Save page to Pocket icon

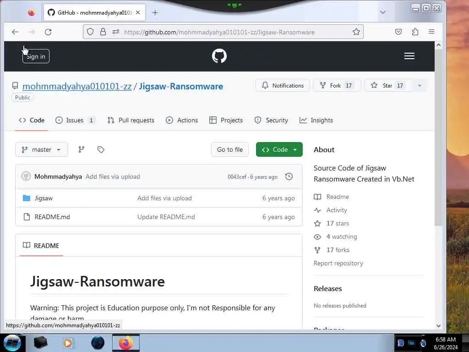398,32
